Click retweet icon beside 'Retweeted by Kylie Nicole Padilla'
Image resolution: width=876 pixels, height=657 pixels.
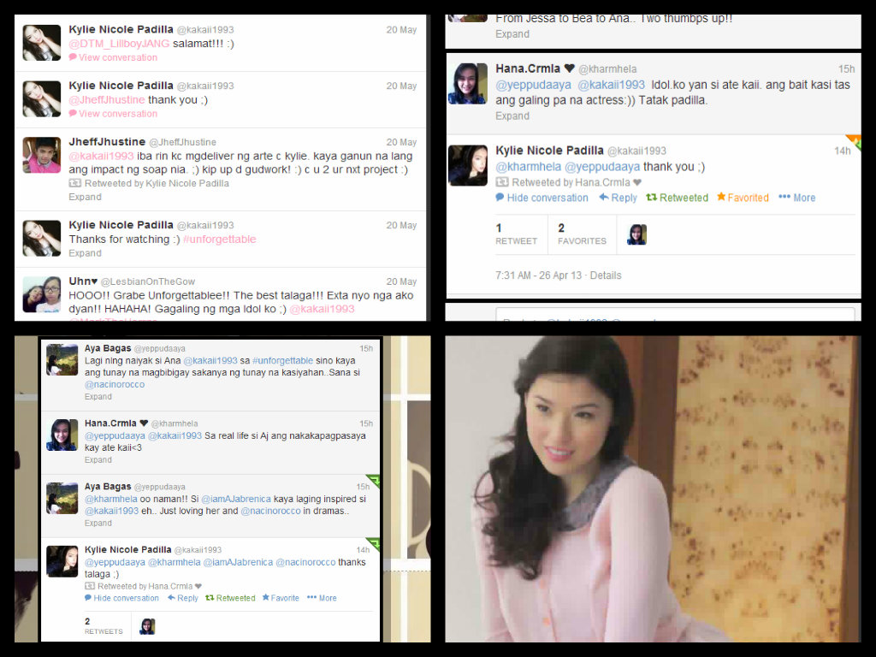(x=75, y=183)
